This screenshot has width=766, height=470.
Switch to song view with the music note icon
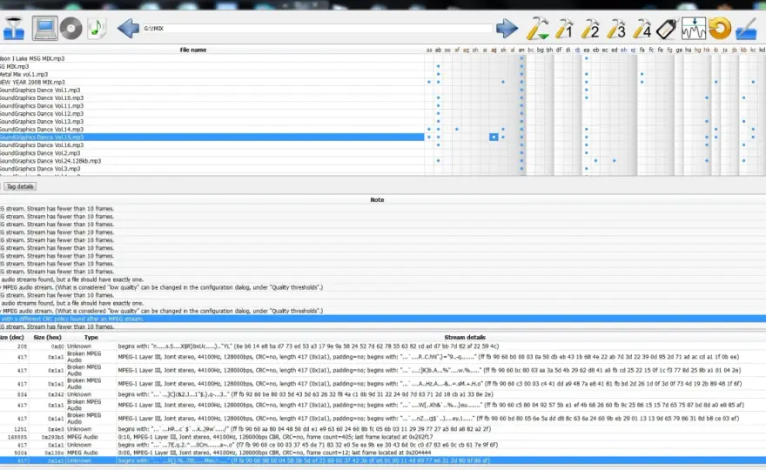pos(97,29)
